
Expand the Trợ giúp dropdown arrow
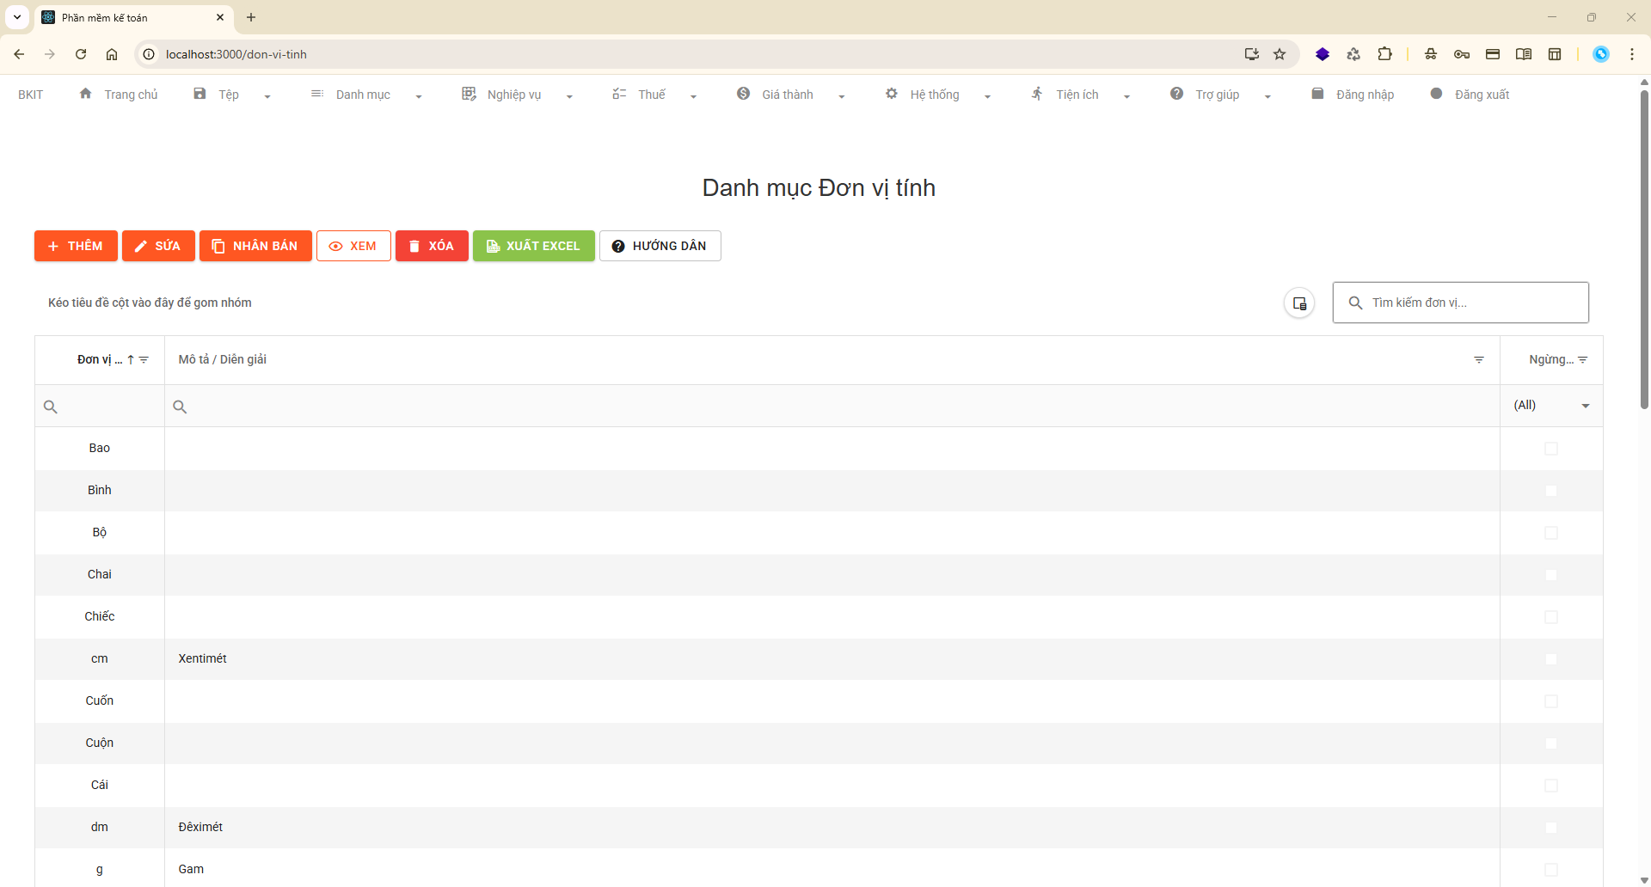pyautogui.click(x=1267, y=96)
